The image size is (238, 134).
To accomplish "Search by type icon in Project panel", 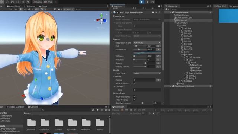I will point(93,110).
